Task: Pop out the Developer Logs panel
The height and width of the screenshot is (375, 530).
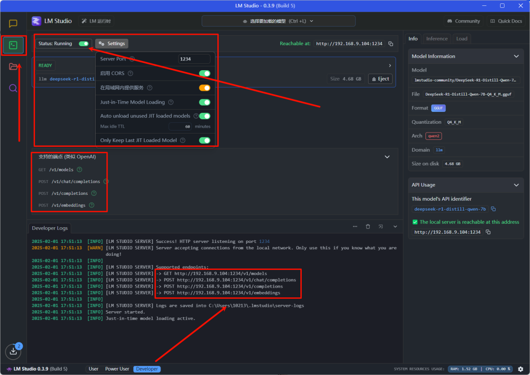Action: click(x=381, y=227)
